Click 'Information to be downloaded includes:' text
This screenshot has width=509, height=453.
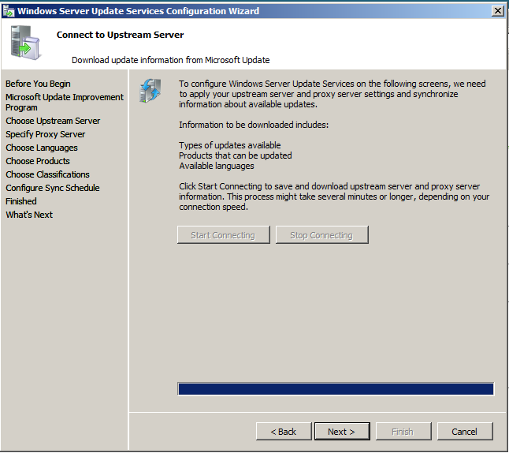(x=254, y=125)
